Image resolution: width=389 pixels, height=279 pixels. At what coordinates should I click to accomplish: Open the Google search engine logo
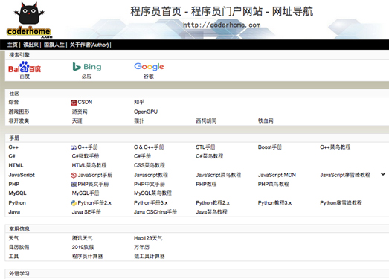coord(149,66)
